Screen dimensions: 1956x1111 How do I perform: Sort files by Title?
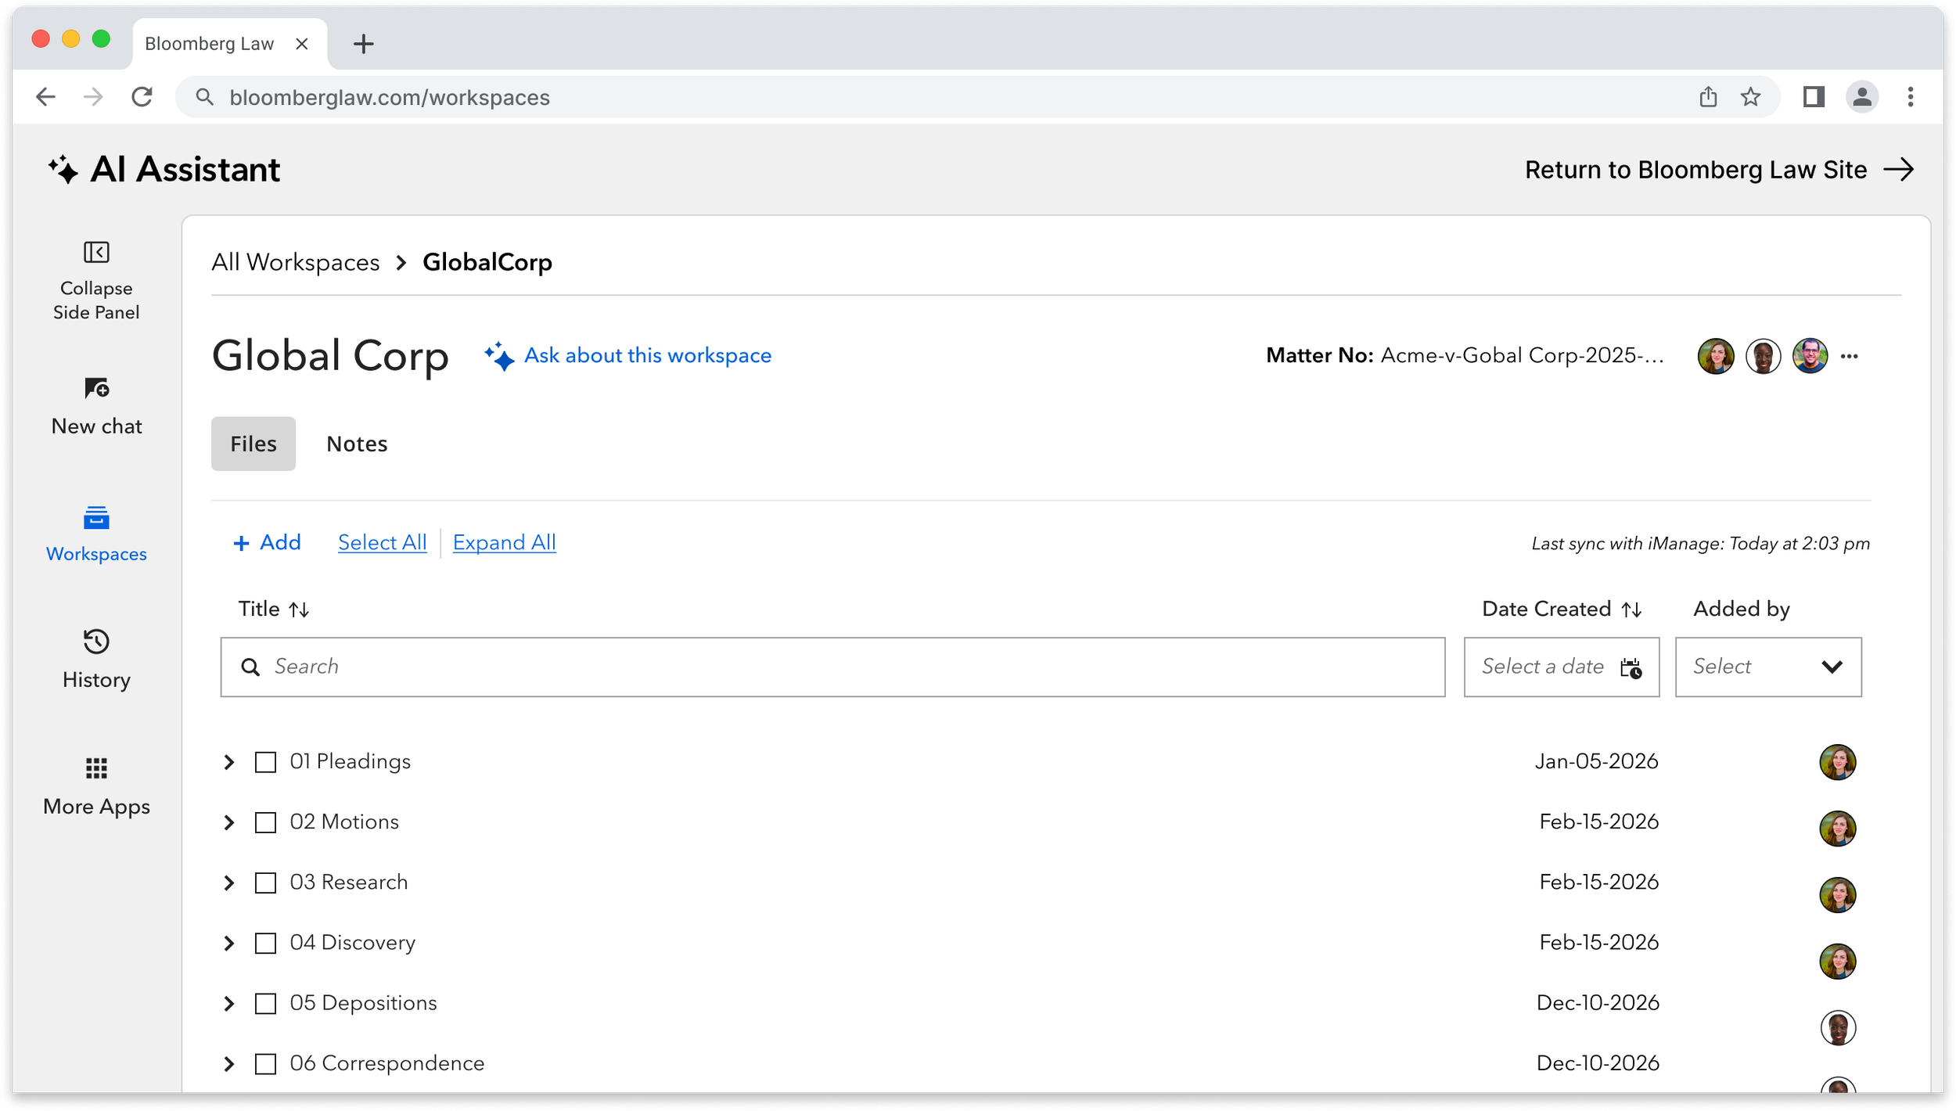pos(300,609)
